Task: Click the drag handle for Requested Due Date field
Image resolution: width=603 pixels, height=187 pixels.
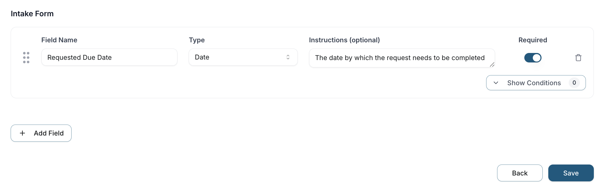Action: coord(26,58)
